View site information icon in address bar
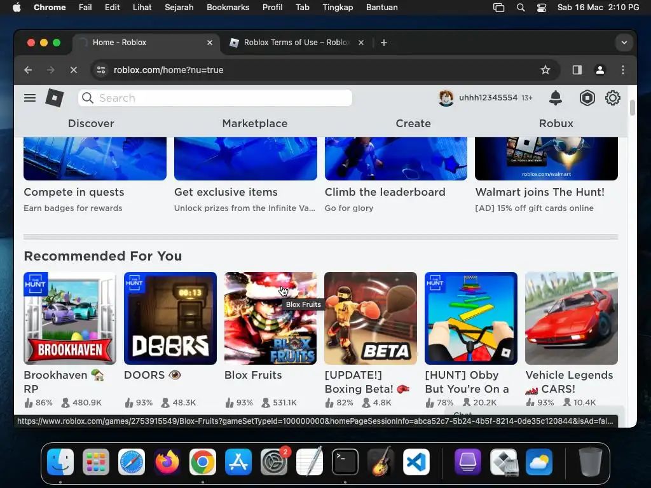This screenshot has width=651, height=488. pyautogui.click(x=101, y=70)
